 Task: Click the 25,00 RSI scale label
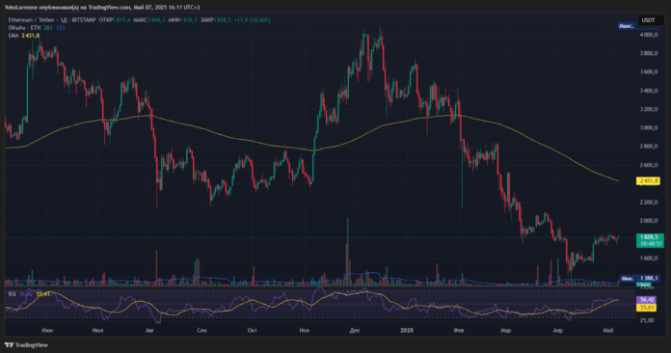(x=648, y=320)
